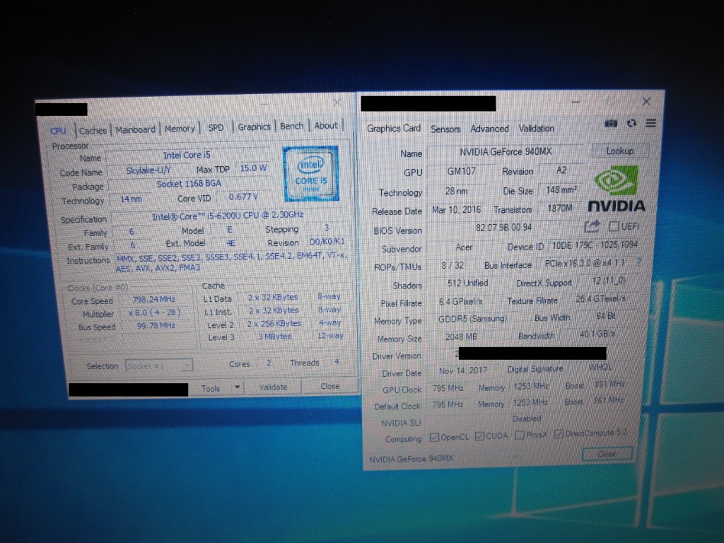Screen dimensions: 724x543
Task: Click the NVIDIA logo in GPU-Z
Action: tap(617, 189)
